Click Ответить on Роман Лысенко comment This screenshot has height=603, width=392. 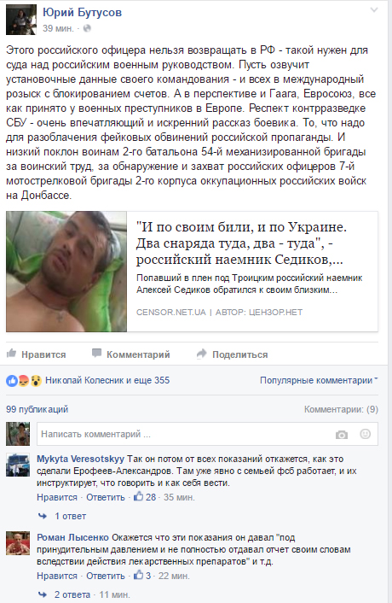106,576
